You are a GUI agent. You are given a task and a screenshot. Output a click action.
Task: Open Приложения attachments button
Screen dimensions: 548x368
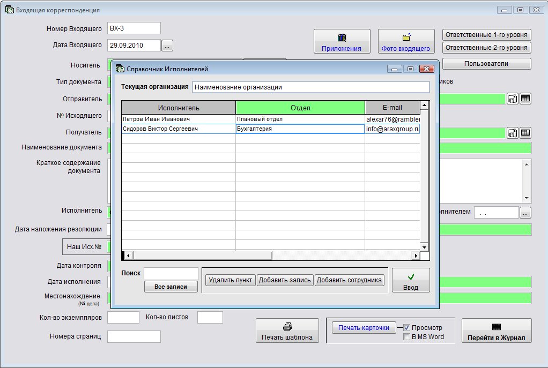click(342, 42)
